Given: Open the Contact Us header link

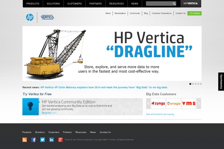Looking at the screenshot, I should 181,13.
